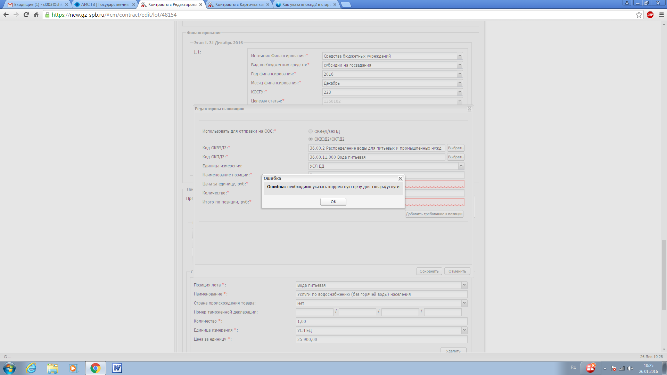Close the АИС ГЗ tab
The image size is (667, 375).
tap(134, 5)
